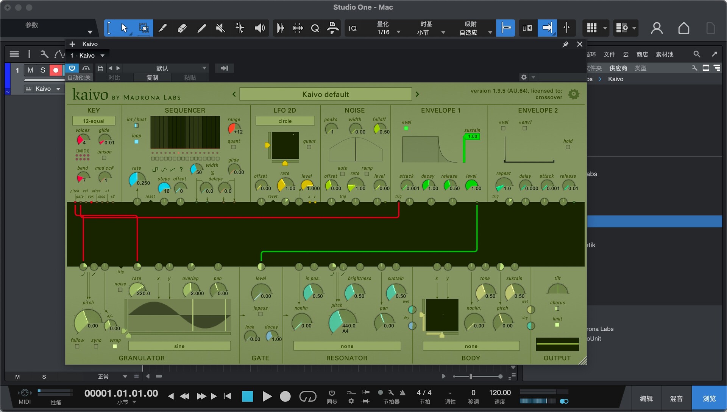Toggle loop in transport bar

[307, 396]
